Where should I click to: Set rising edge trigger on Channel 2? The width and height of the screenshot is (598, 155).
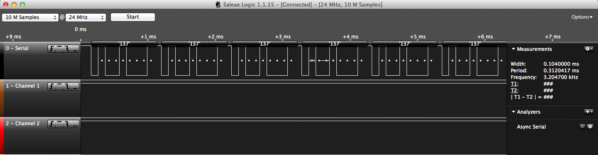51,124
